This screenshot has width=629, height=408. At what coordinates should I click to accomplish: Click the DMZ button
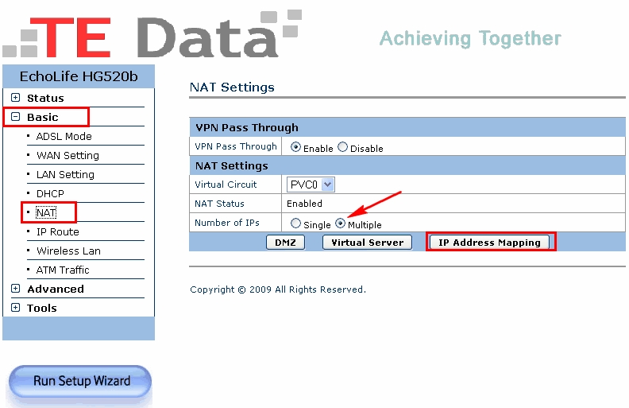click(x=285, y=243)
